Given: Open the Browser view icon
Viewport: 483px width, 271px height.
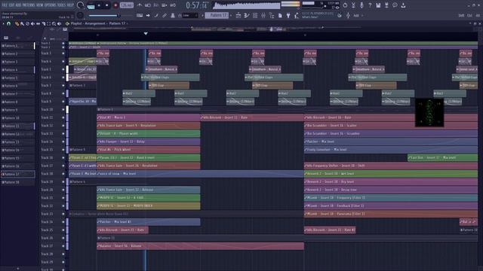Looking at the screenshot, I should pos(272,15).
